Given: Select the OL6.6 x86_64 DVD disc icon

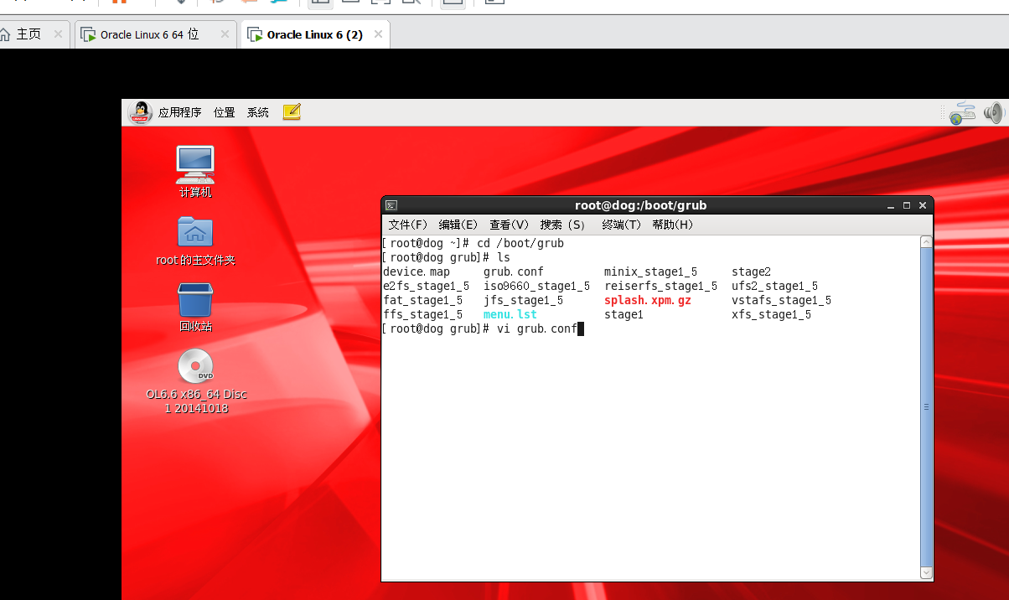Looking at the screenshot, I should [x=196, y=381].
